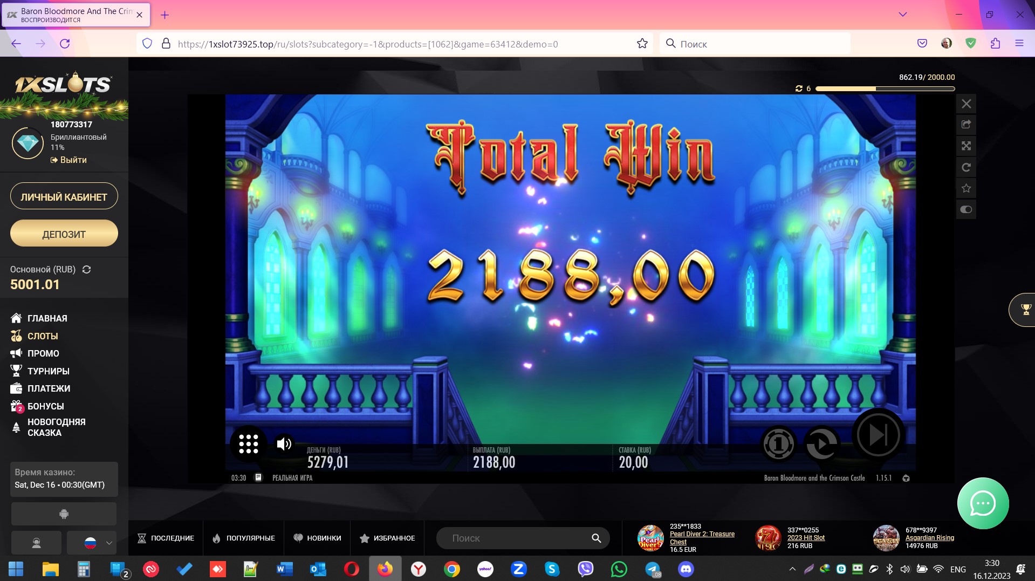
Task: Open the Pocket save icon
Action: (922, 44)
